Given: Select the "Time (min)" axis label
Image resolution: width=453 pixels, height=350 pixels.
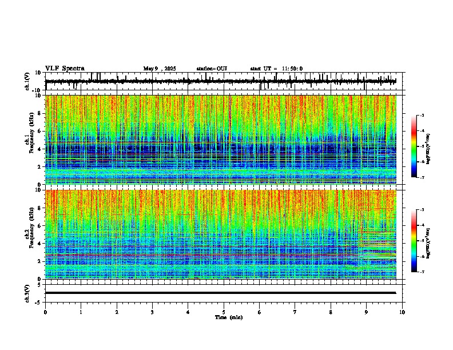Looking at the screenshot, I should click(229, 317).
